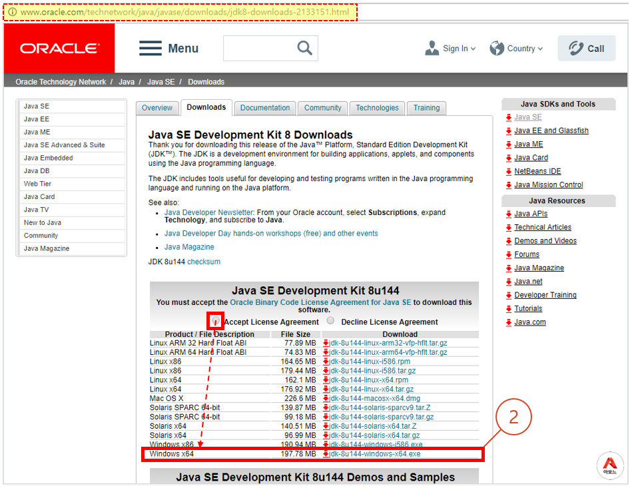The width and height of the screenshot is (632, 488).
Task: Click download arrow icon next to NetBeans IDE
Action: click(x=509, y=172)
